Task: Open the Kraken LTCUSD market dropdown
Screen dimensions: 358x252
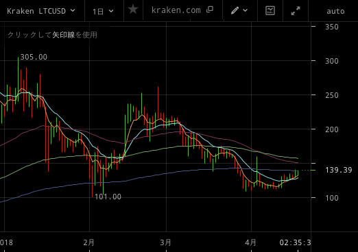Action: pos(41,11)
